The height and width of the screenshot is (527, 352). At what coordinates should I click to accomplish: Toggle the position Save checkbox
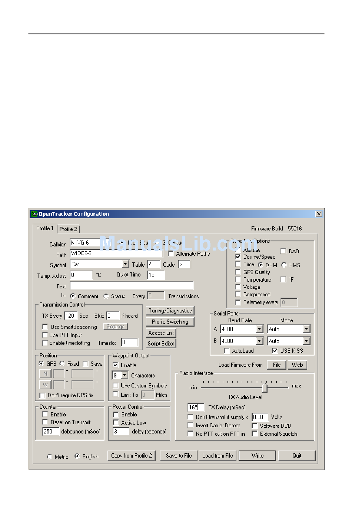click(86, 363)
